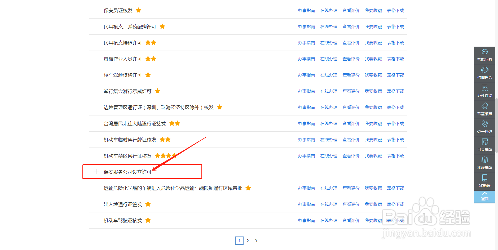Click 我要收藏 for 校车驾驶资格许可

pos(373,75)
